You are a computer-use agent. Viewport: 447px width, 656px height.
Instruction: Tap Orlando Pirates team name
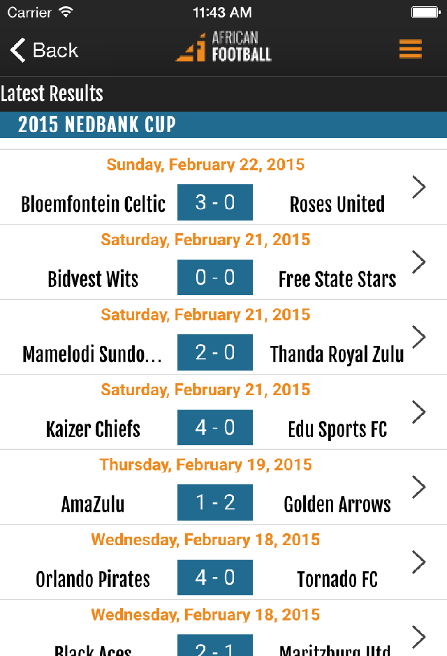(x=93, y=579)
